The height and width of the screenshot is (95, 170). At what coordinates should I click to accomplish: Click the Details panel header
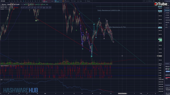point(167,64)
